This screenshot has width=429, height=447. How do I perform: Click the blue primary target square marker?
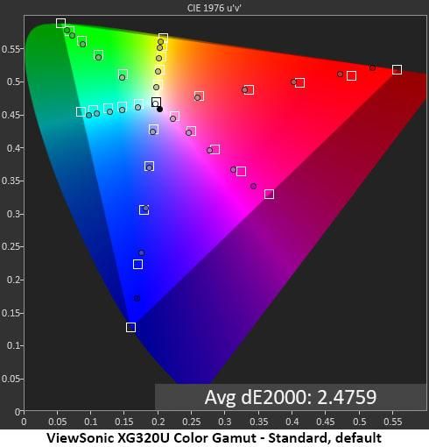coord(130,327)
